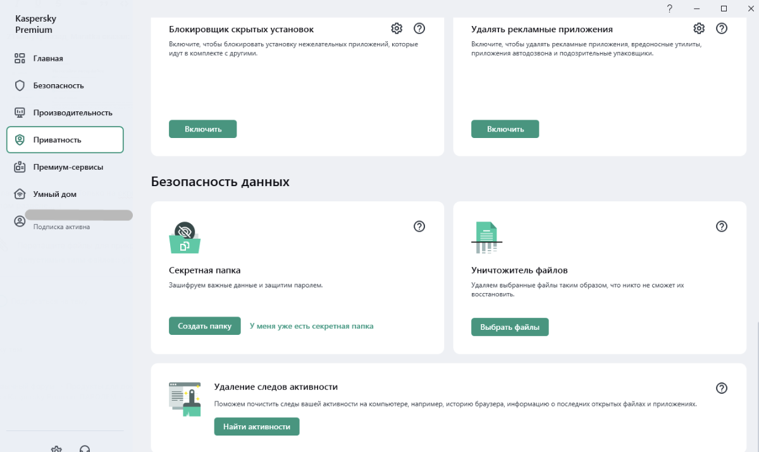759x452 pixels.
Task: Click the title bar question mark help icon
Action: pos(669,8)
